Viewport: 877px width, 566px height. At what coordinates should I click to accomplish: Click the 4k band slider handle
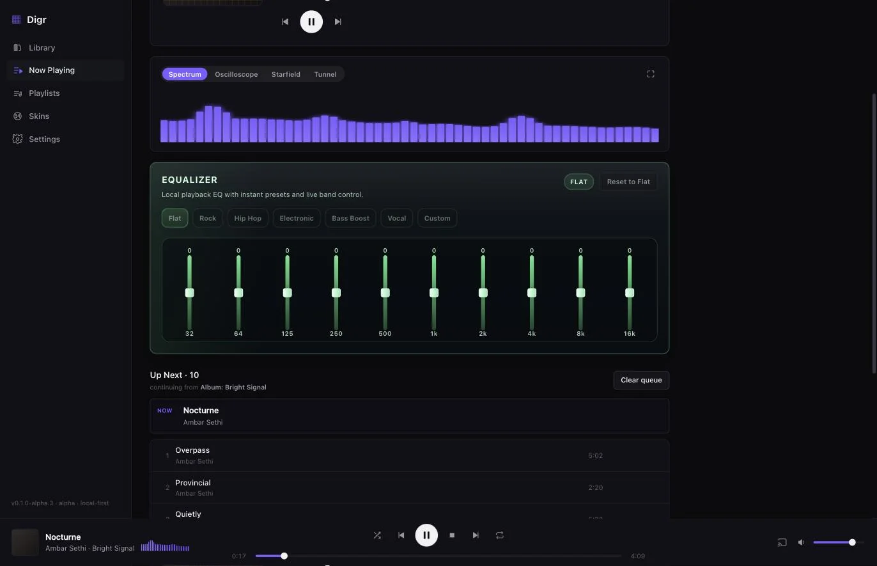click(x=532, y=293)
